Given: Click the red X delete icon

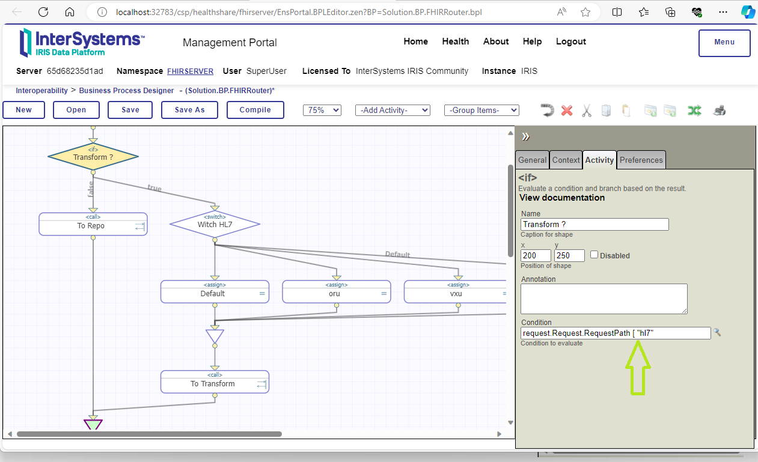Looking at the screenshot, I should point(567,111).
